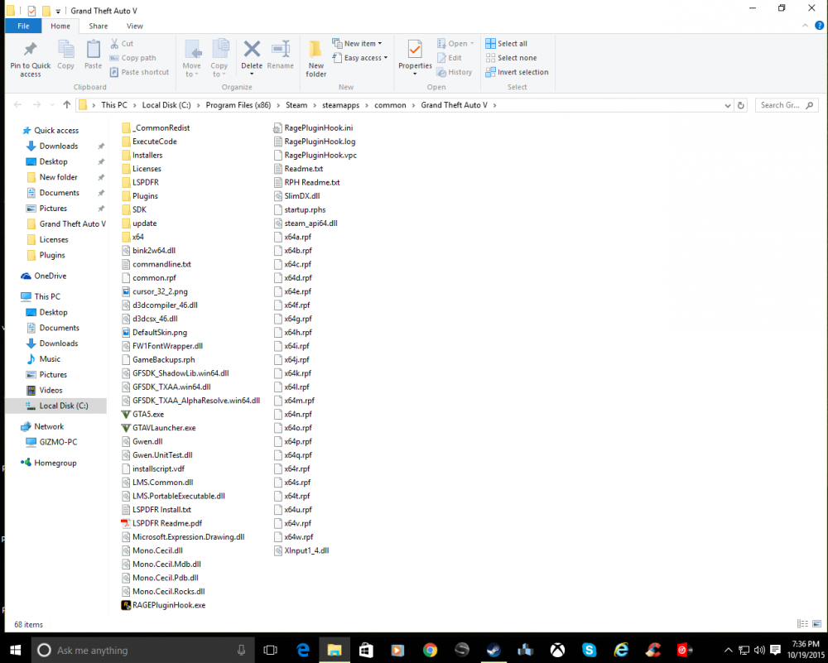Open Quick Access Toolbar customize dropdown
The image size is (828, 663).
[58, 11]
